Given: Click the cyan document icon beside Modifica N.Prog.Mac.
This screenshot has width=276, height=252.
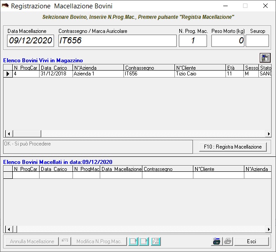Looking at the screenshot, I should pos(133,241).
